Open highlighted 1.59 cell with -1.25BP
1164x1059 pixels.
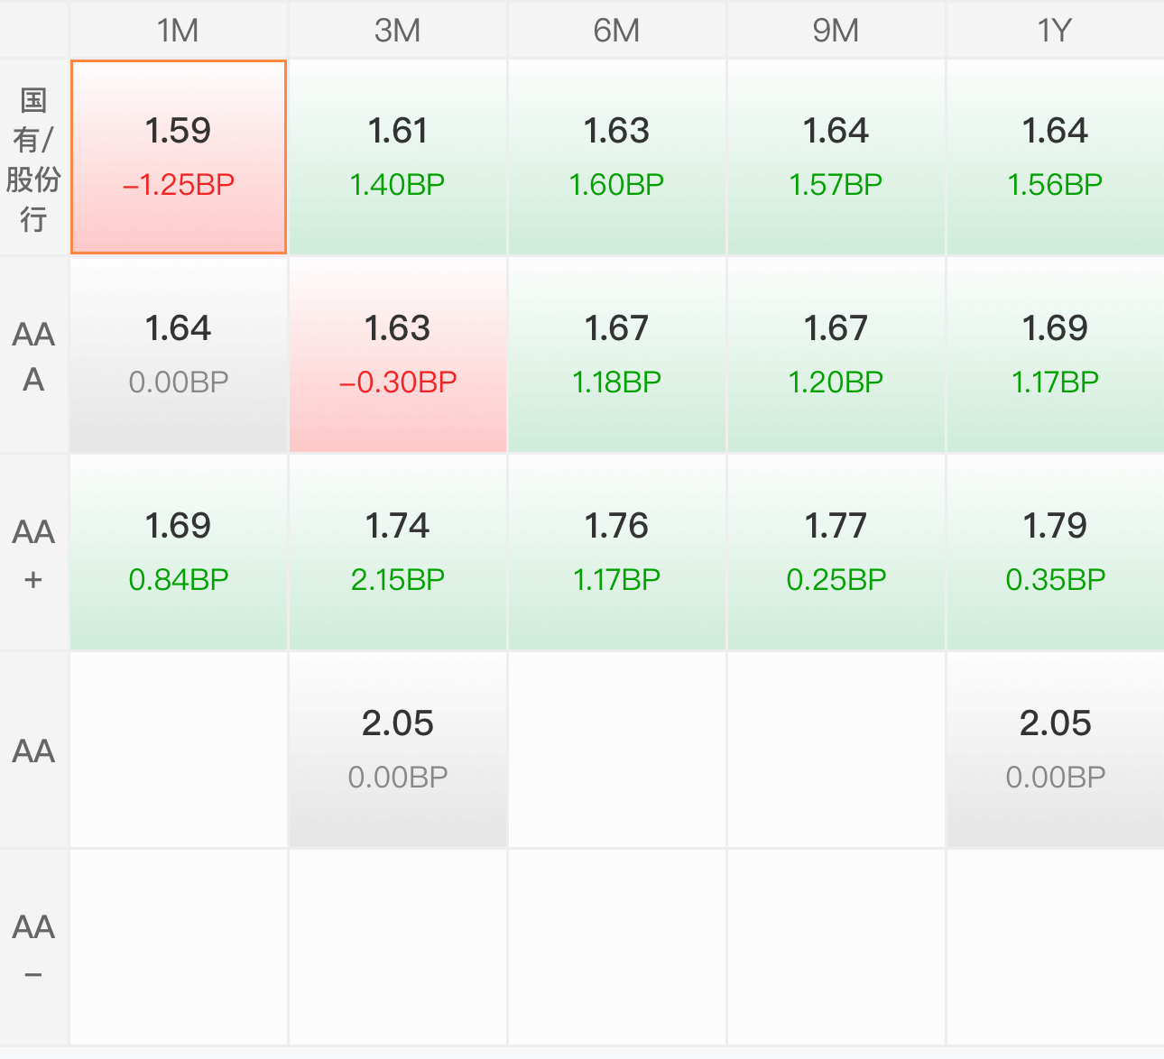tap(179, 157)
